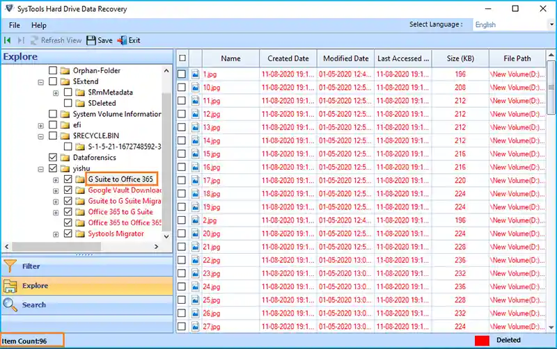Expand the $RECYCLE.BIN tree node
This screenshot has height=349, width=557.
click(x=42, y=136)
